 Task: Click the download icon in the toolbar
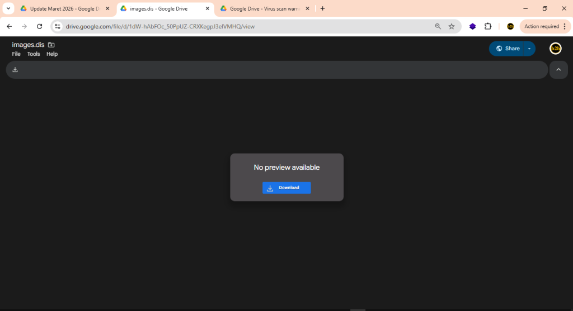[15, 70]
